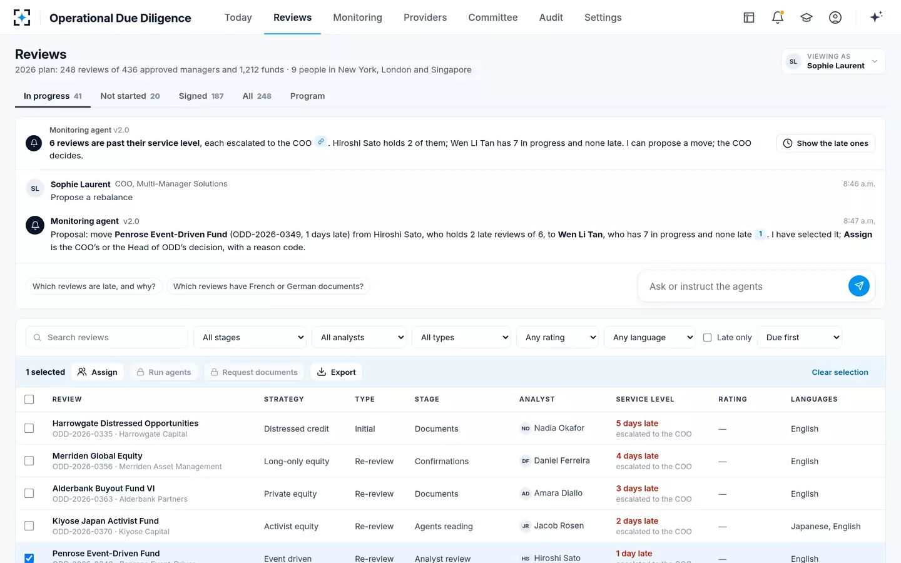Tick the Harrowgate Distressed Opportunities checkbox
901x563 pixels.
click(x=29, y=429)
